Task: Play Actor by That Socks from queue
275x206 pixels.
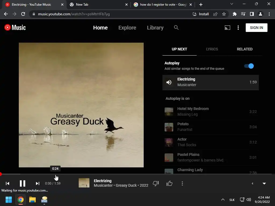Action: [211, 142]
